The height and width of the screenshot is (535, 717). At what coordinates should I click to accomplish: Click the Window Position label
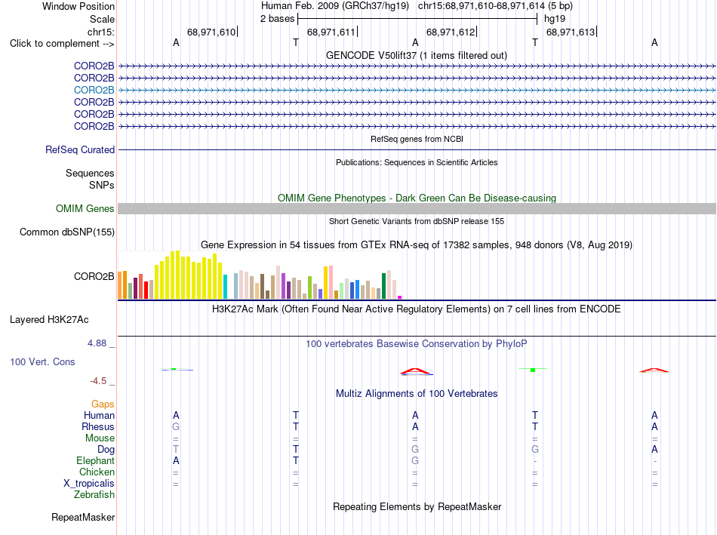pos(78,6)
